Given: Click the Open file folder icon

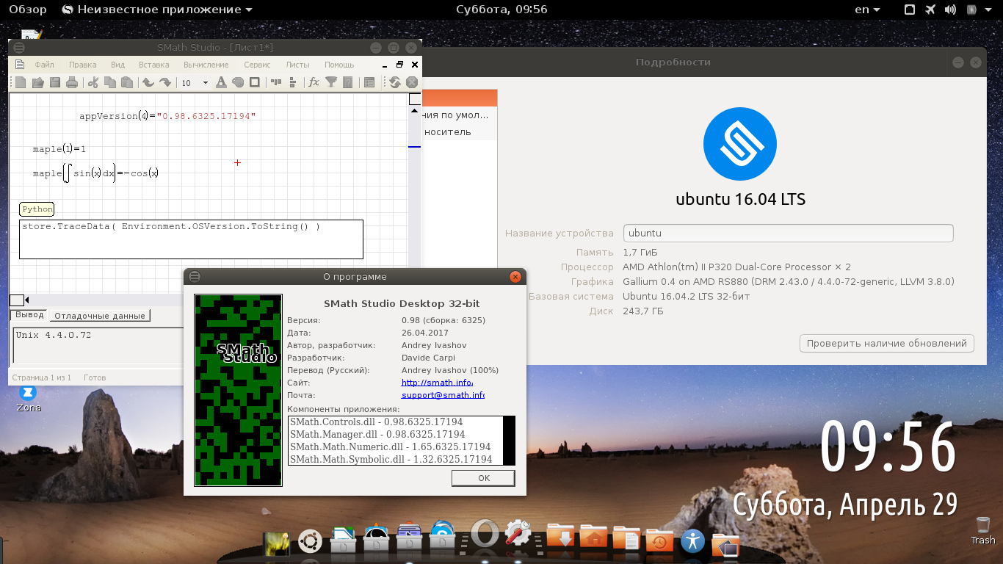Looking at the screenshot, I should coord(37,83).
